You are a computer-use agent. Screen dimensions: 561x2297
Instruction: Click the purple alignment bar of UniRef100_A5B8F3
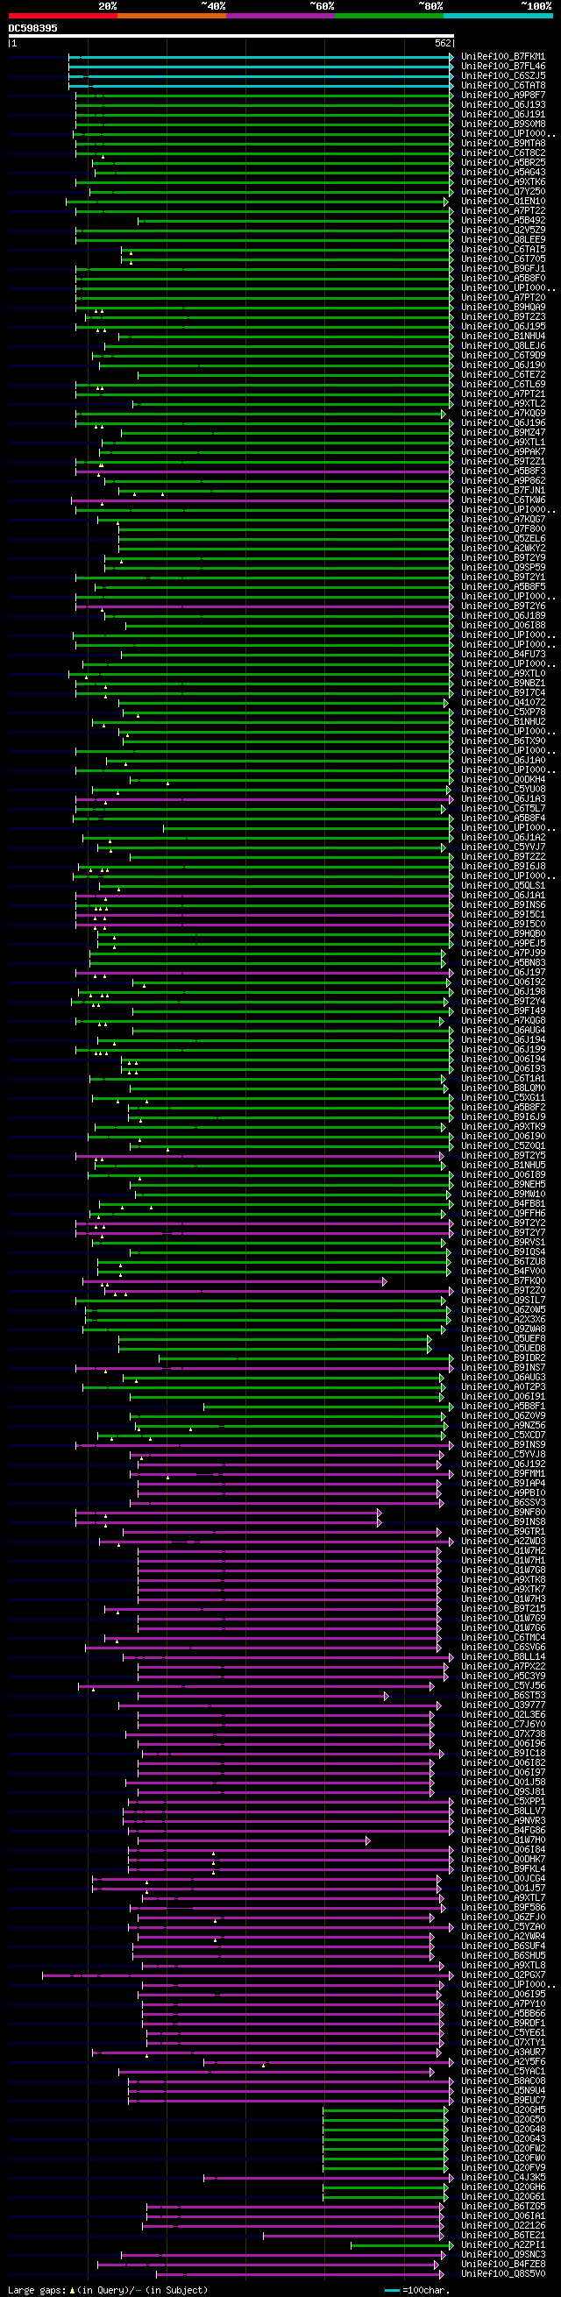point(264,471)
